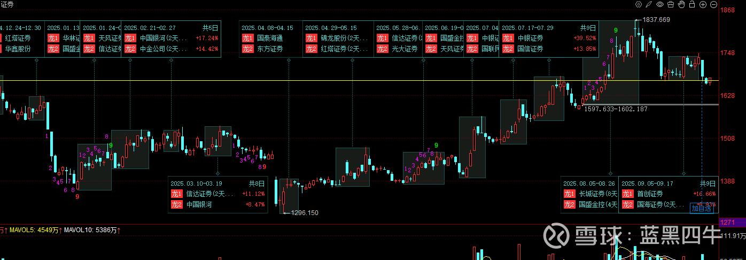Click 龙2 badge beside 国盛金控(4天

coord(570,204)
